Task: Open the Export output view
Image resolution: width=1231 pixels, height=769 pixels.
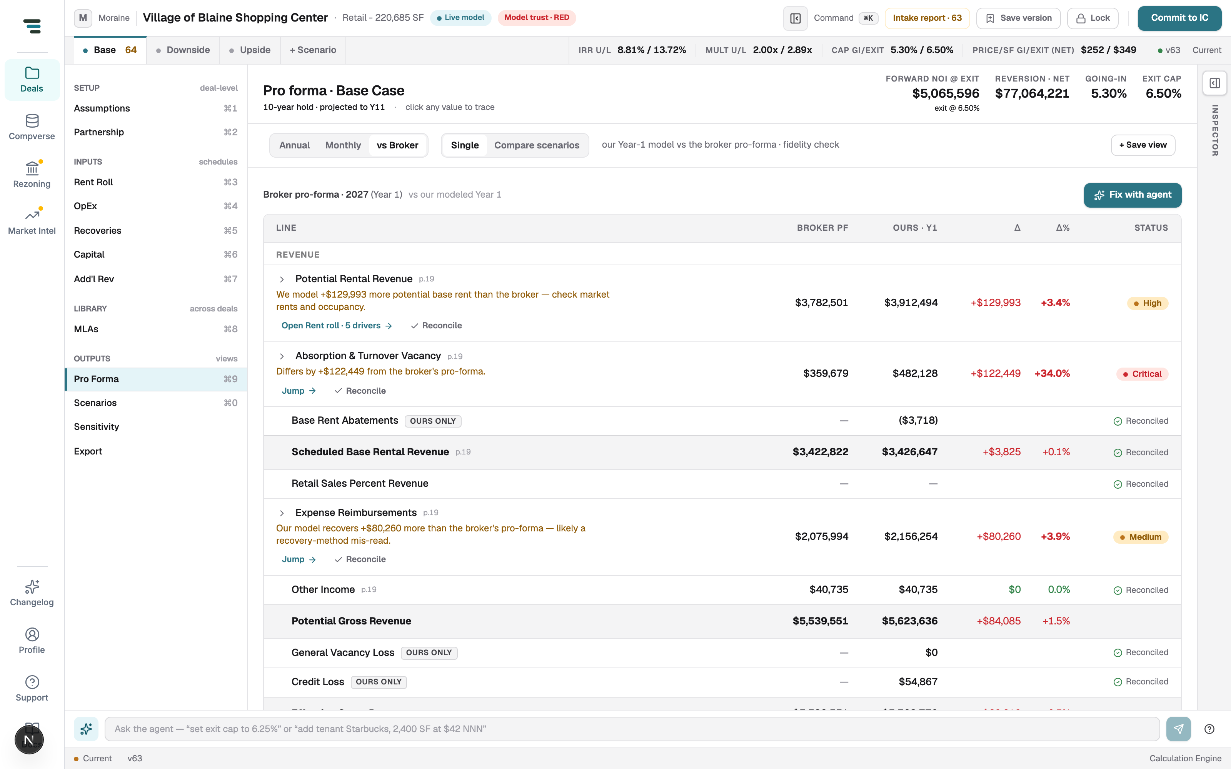Action: pyautogui.click(x=156, y=451)
